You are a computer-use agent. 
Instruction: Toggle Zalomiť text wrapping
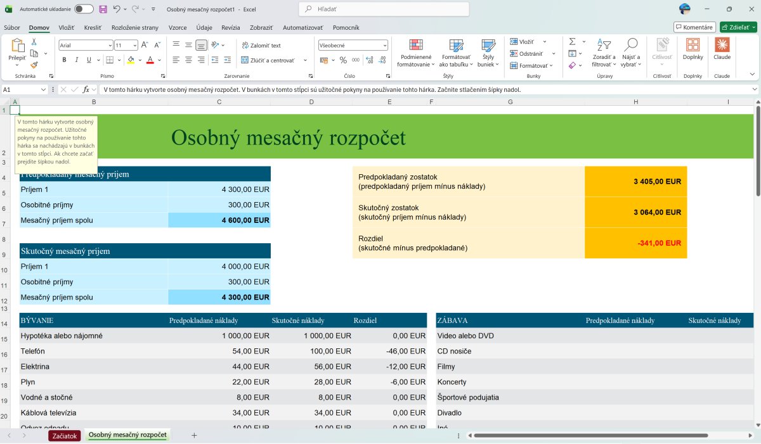pyautogui.click(x=261, y=46)
